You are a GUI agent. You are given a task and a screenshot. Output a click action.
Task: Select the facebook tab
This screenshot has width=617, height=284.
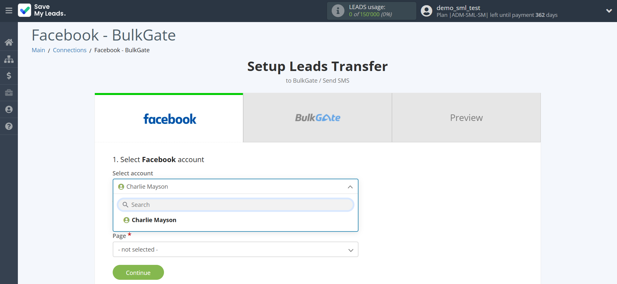[169, 118]
